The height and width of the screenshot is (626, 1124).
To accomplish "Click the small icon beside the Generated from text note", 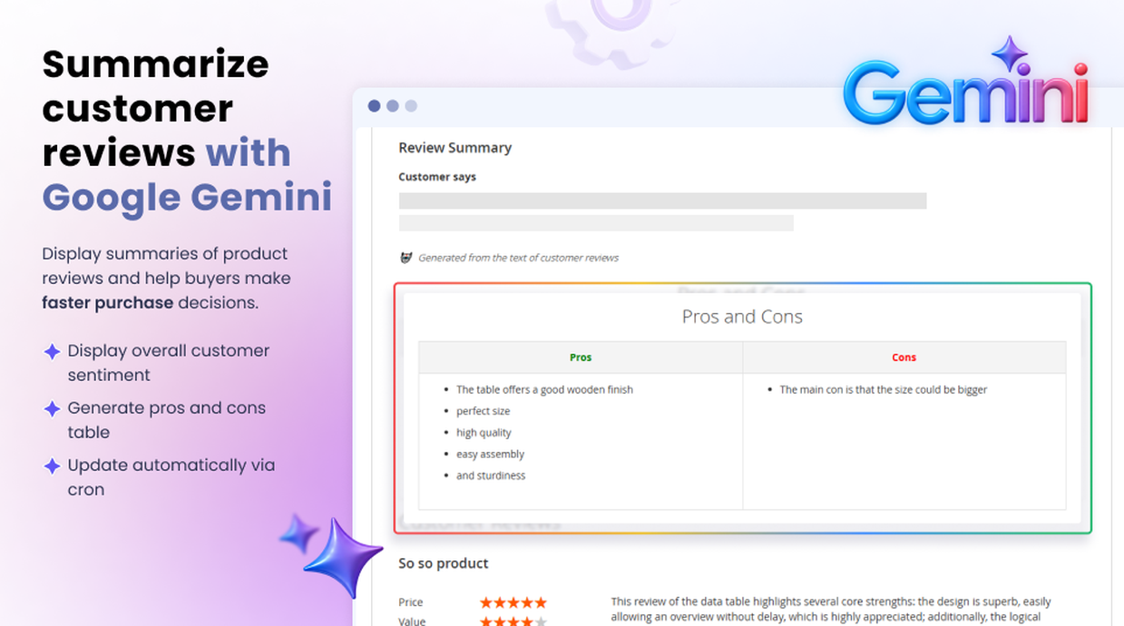I will coord(406,258).
